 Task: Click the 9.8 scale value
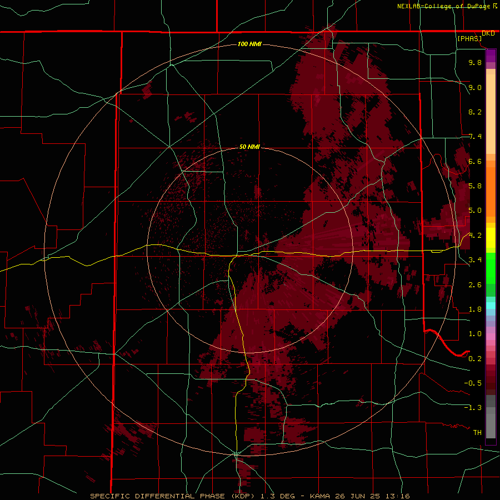pyautogui.click(x=475, y=62)
